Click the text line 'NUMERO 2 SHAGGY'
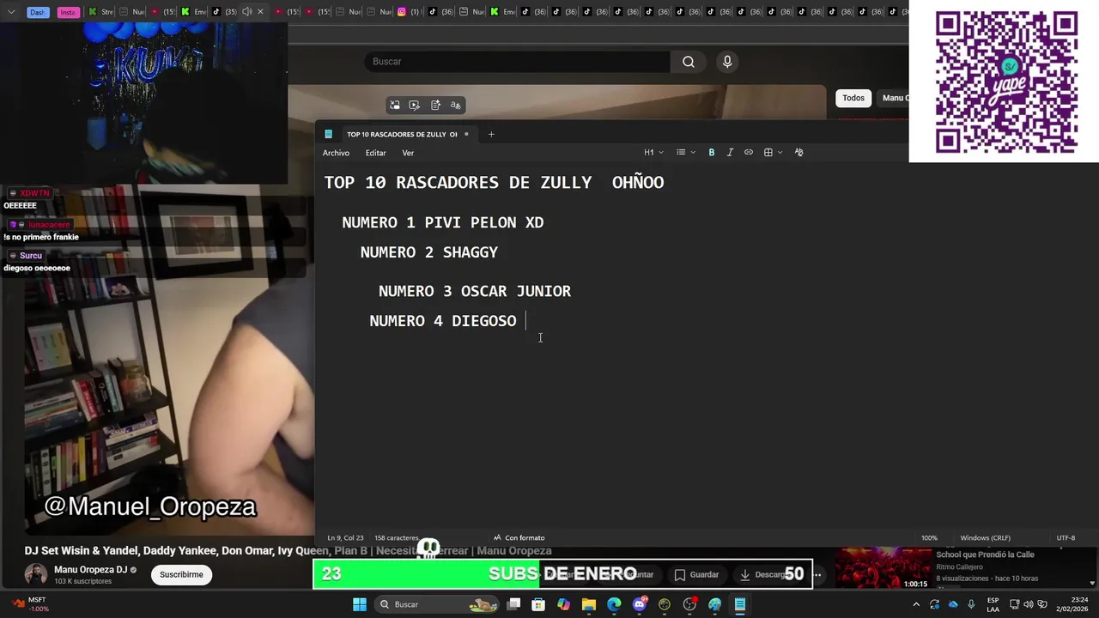The height and width of the screenshot is (618, 1099). (429, 252)
